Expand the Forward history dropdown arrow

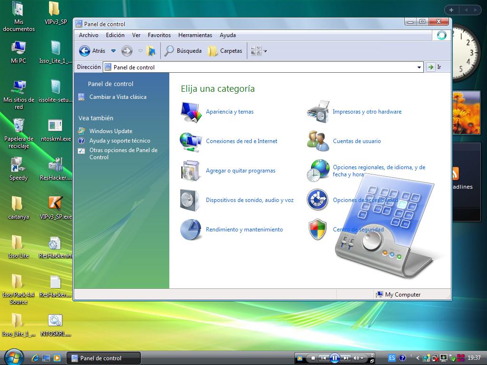pos(140,50)
